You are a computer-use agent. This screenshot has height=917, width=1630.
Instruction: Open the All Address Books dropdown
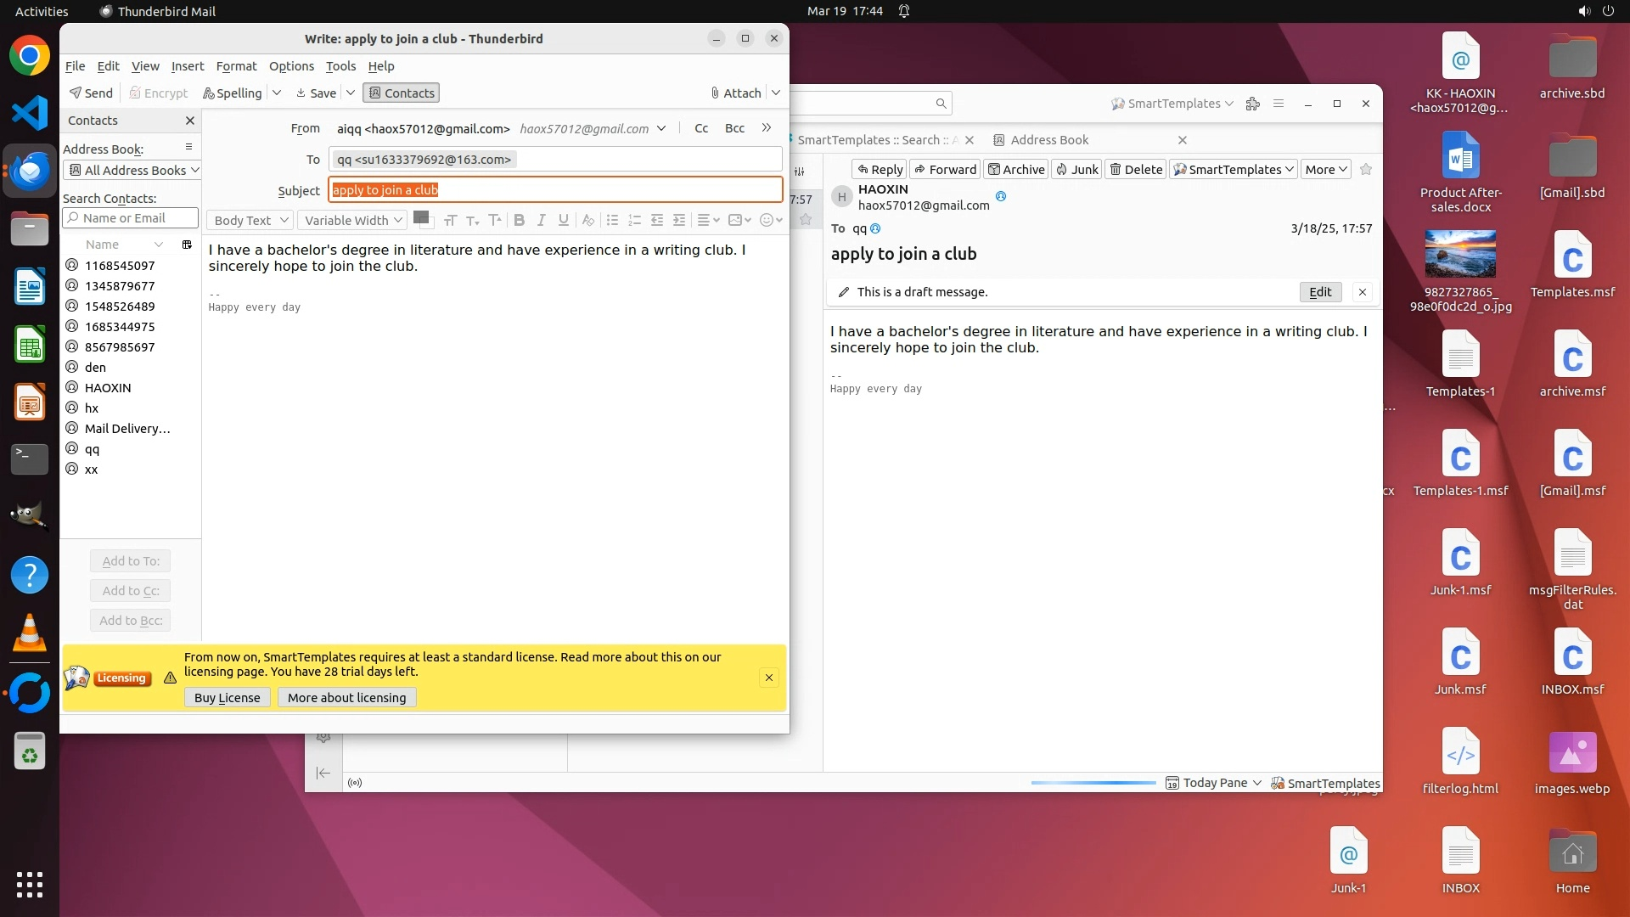tap(133, 170)
